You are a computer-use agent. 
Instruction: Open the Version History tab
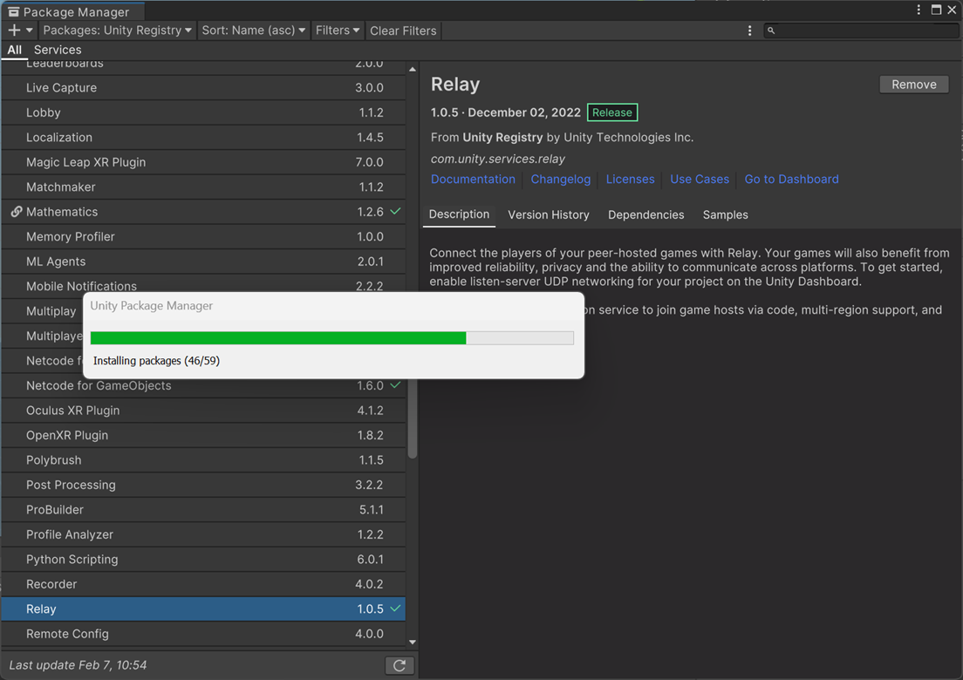click(548, 214)
